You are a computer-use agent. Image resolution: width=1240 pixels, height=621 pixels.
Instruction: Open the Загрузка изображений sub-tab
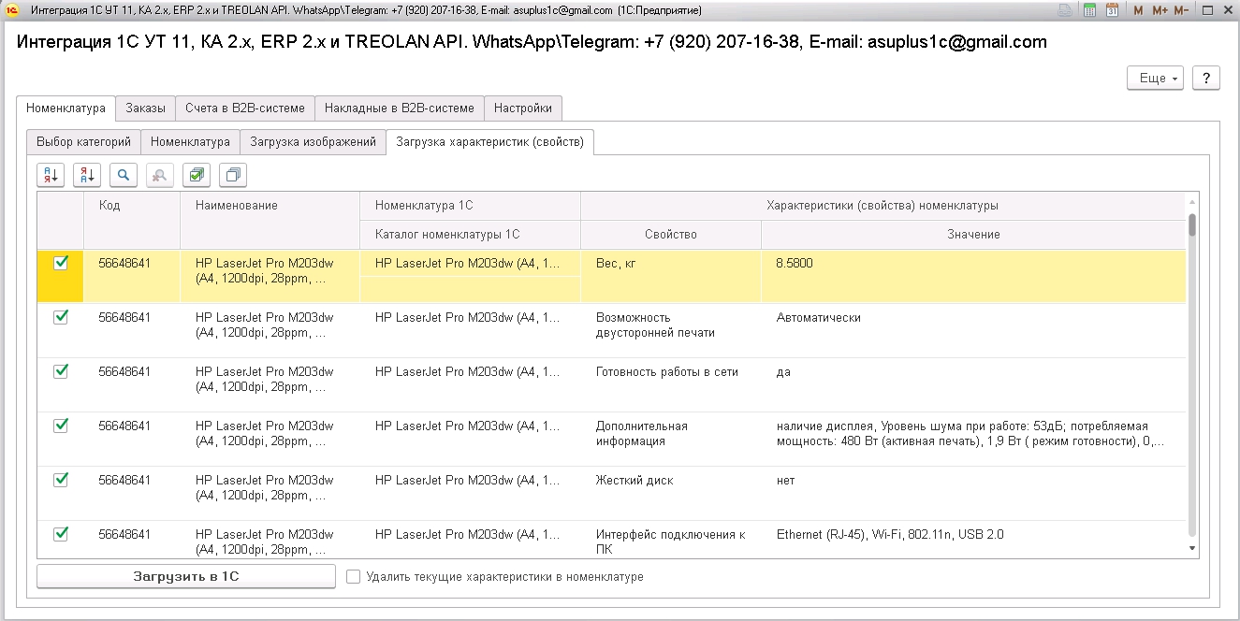[x=313, y=142]
